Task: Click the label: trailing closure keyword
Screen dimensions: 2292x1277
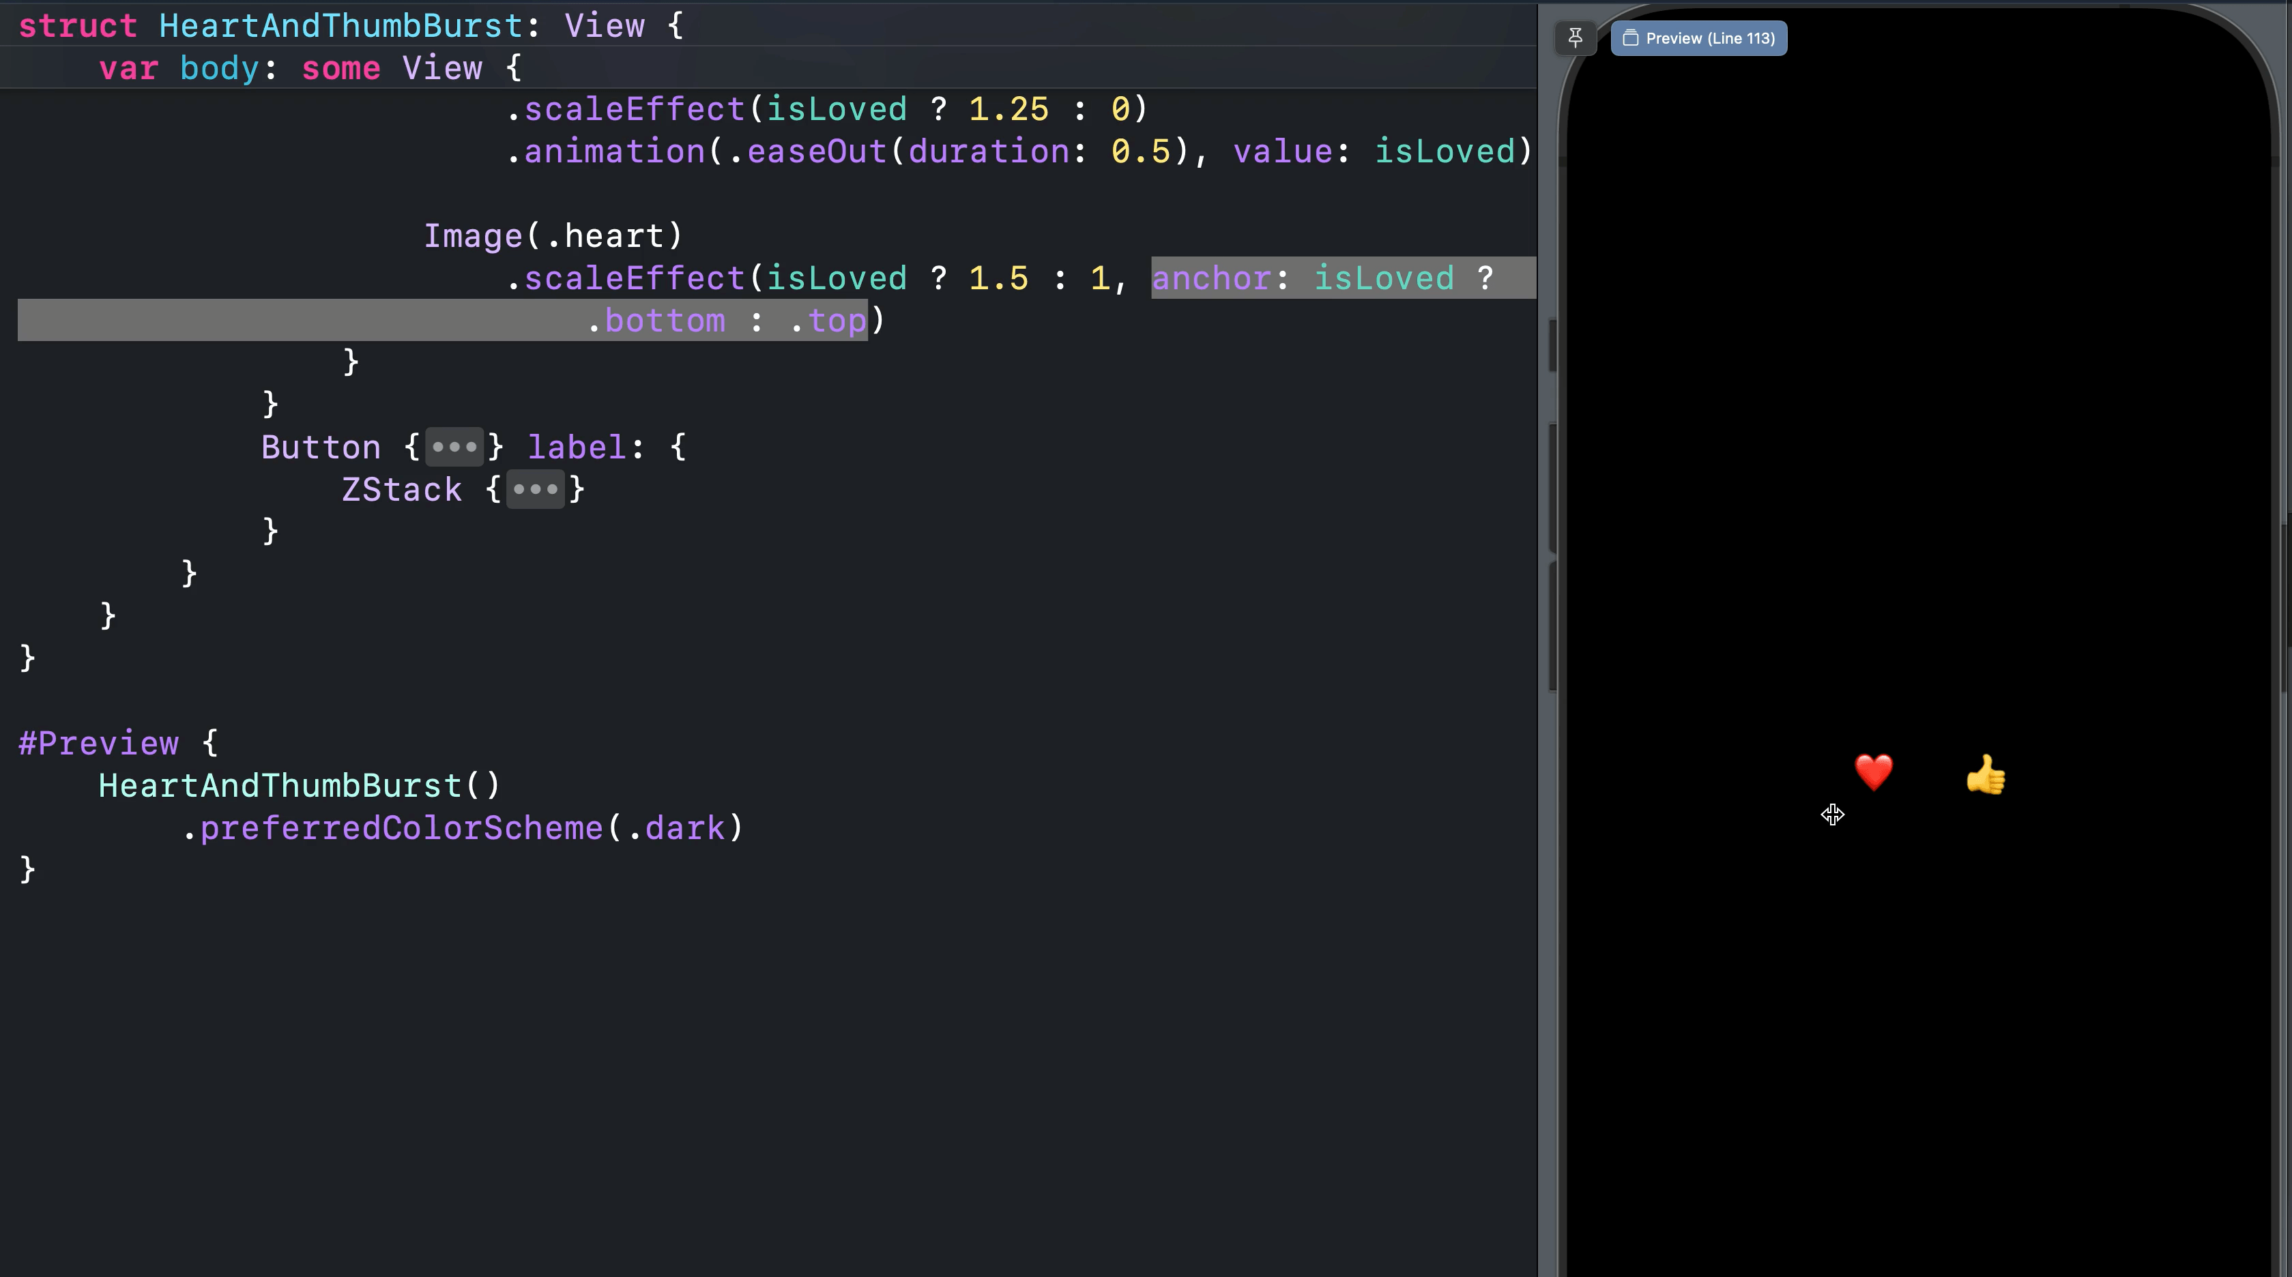Action: 577,446
